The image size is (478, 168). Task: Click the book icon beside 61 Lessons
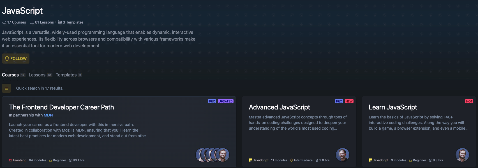pos(32,22)
